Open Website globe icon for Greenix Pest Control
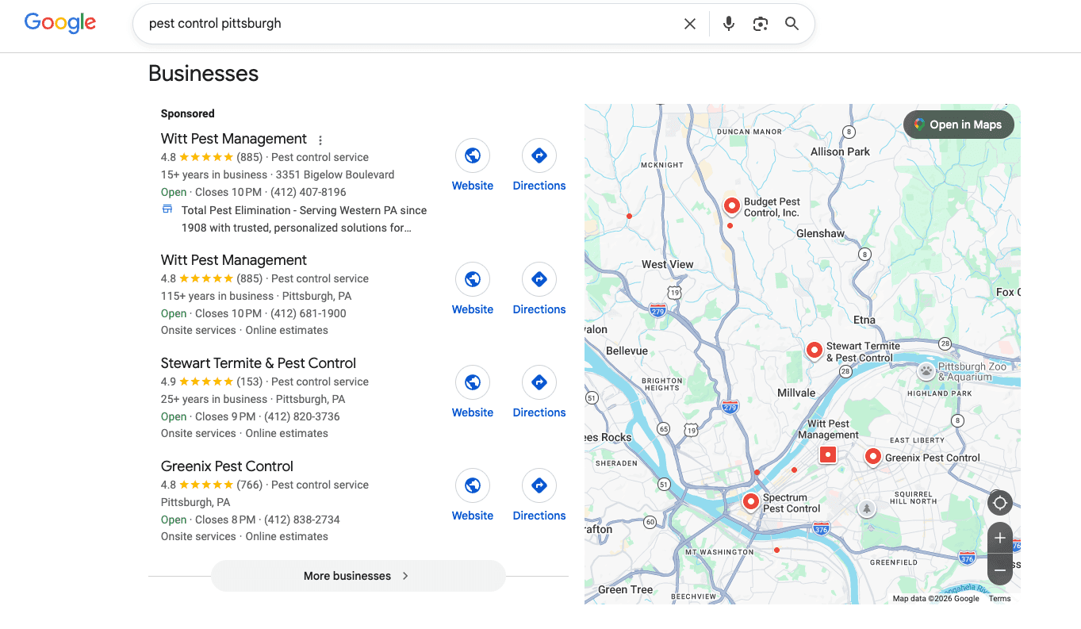The height and width of the screenshot is (629, 1081). click(473, 485)
